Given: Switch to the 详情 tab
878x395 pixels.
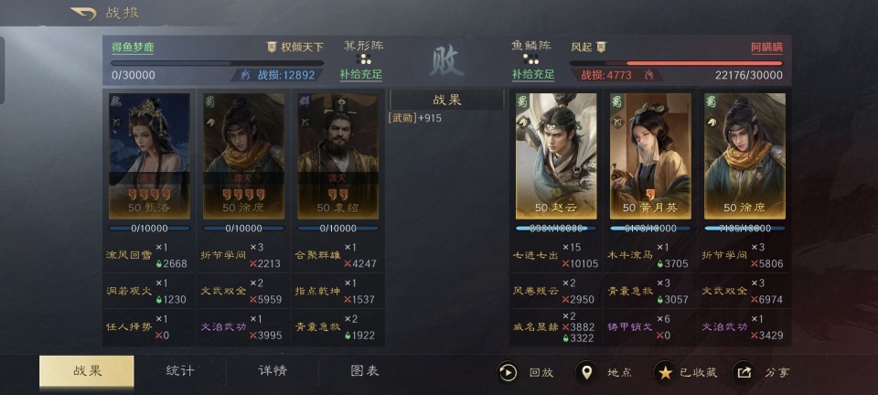Looking at the screenshot, I should 273,371.
